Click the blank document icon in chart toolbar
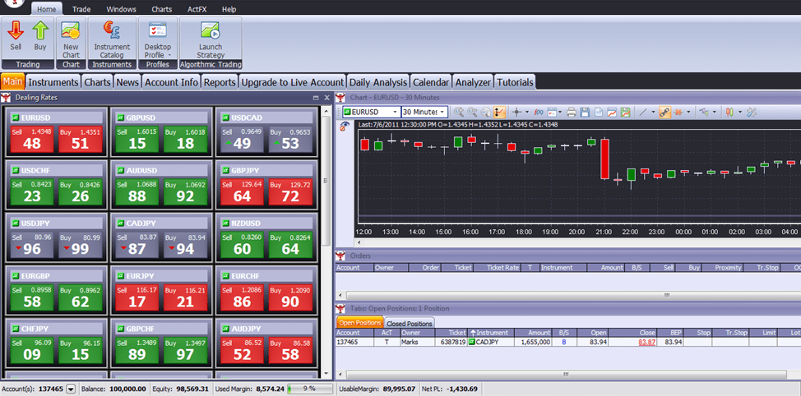 598,113
